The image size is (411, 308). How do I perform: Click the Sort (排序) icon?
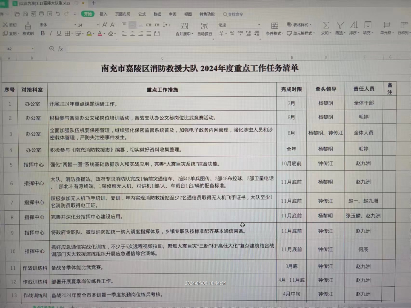click(x=354, y=25)
